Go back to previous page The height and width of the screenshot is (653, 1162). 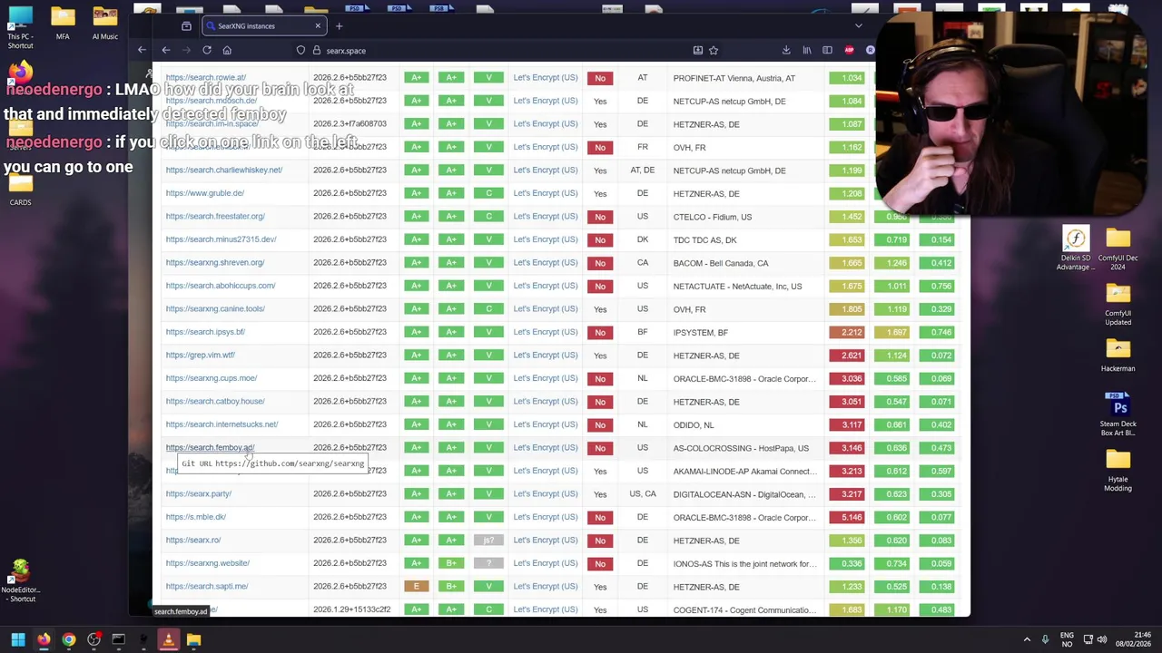pyautogui.click(x=166, y=51)
